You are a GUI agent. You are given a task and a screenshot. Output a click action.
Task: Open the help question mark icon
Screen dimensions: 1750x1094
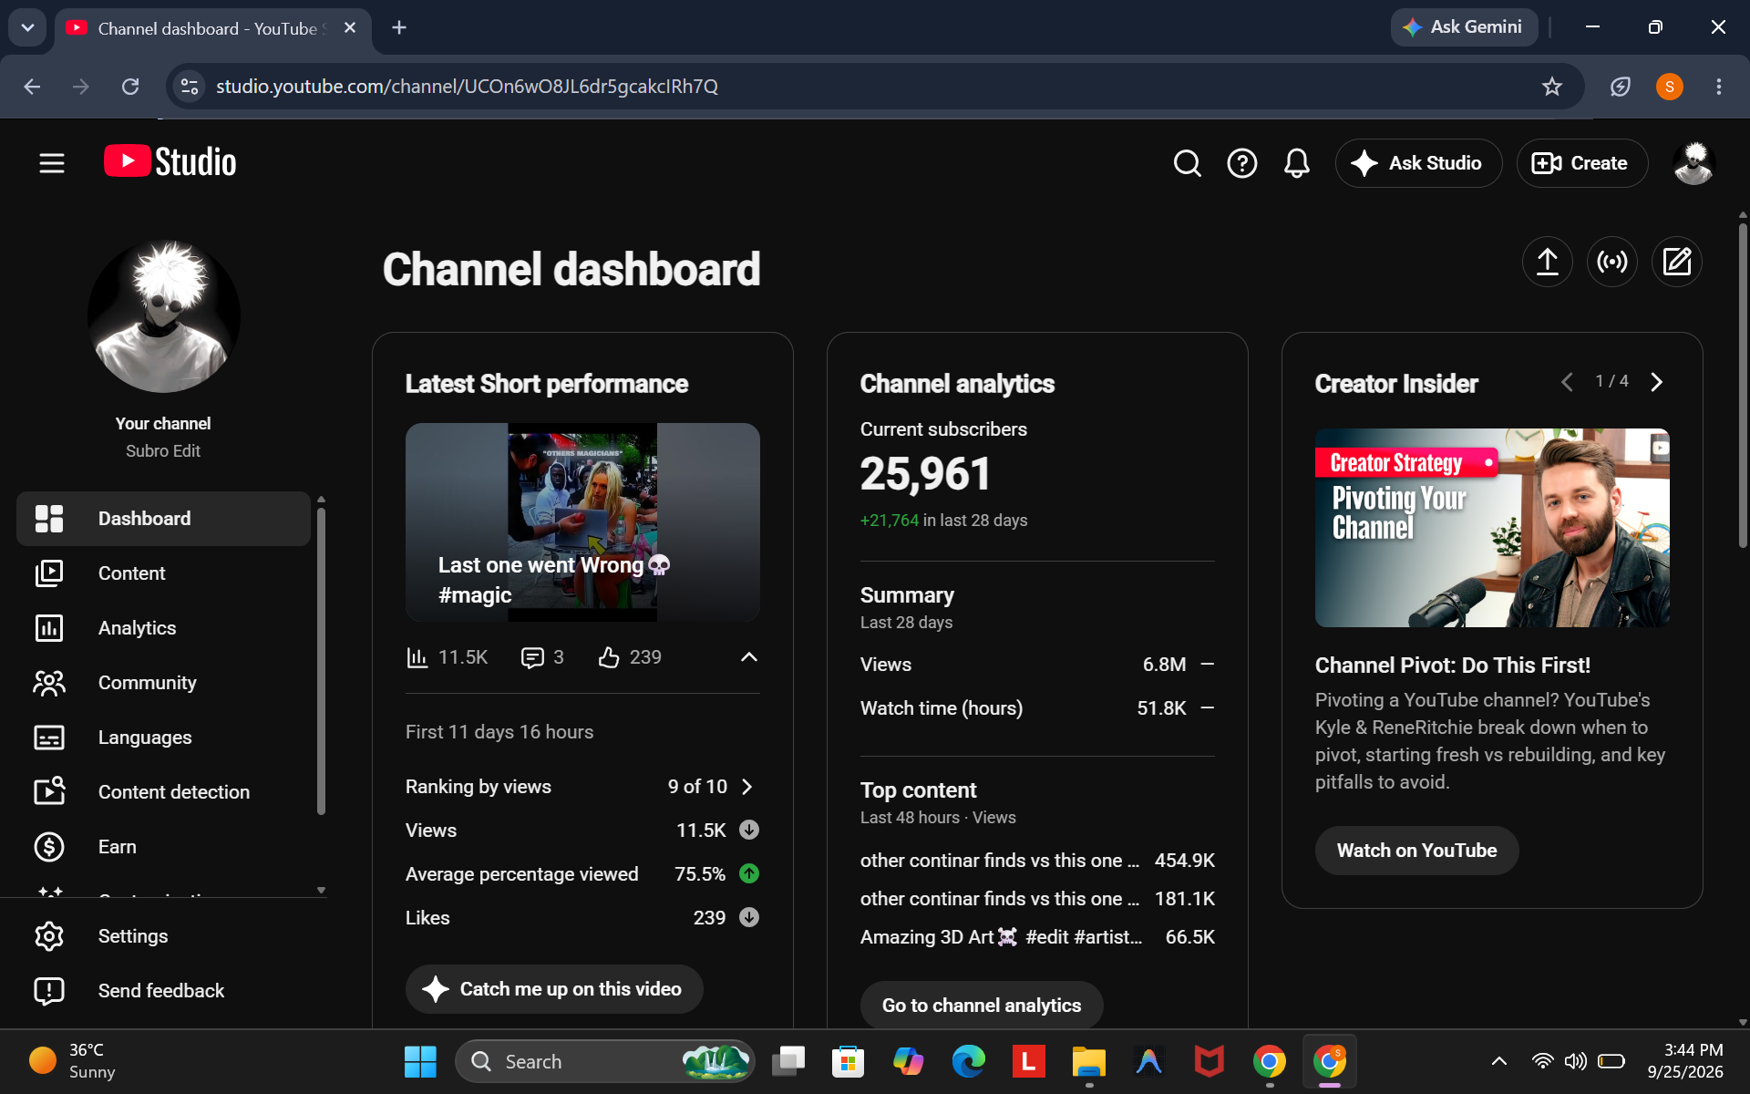tap(1241, 163)
